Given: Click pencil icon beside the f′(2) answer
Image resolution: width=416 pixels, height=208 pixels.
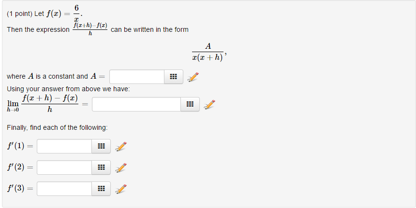Looking at the screenshot, I should [x=121, y=167].
